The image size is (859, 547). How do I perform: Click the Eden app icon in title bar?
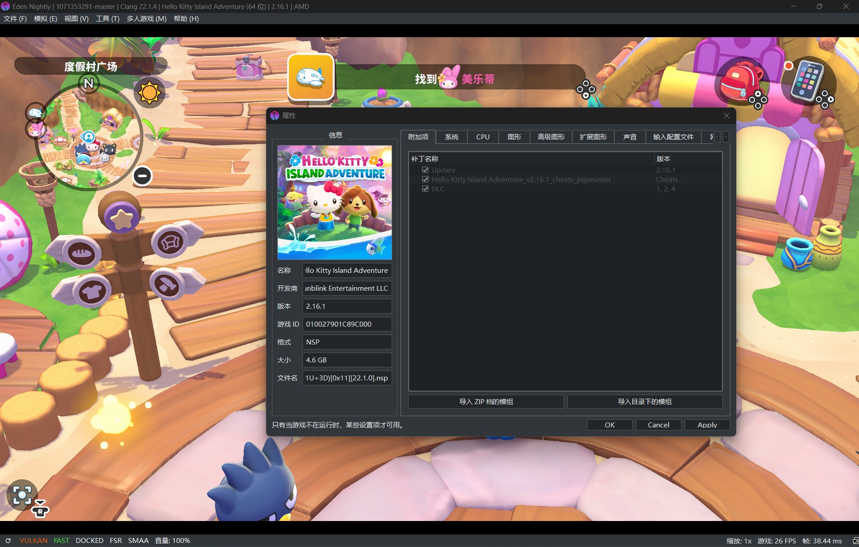point(5,6)
